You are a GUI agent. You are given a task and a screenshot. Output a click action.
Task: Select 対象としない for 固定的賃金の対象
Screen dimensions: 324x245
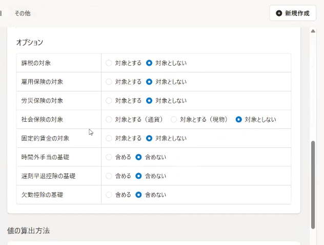tap(149, 138)
